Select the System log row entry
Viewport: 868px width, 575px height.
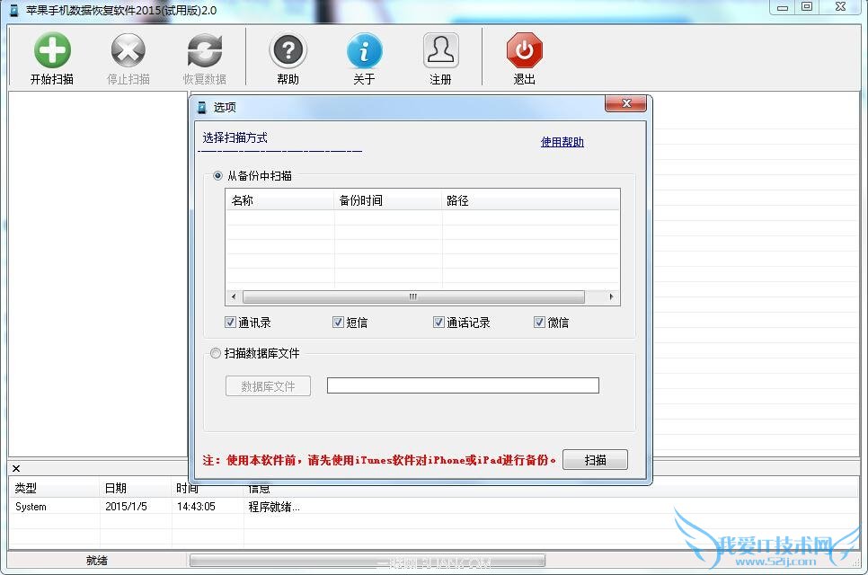31,507
